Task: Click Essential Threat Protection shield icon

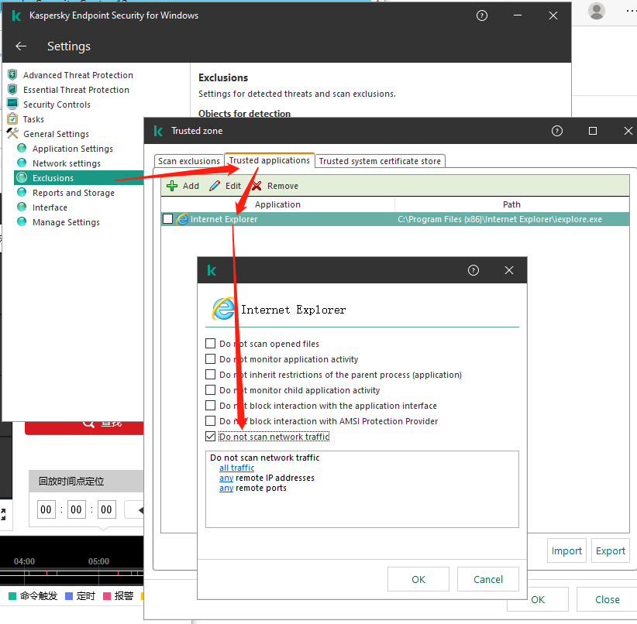Action: pyautogui.click(x=12, y=89)
